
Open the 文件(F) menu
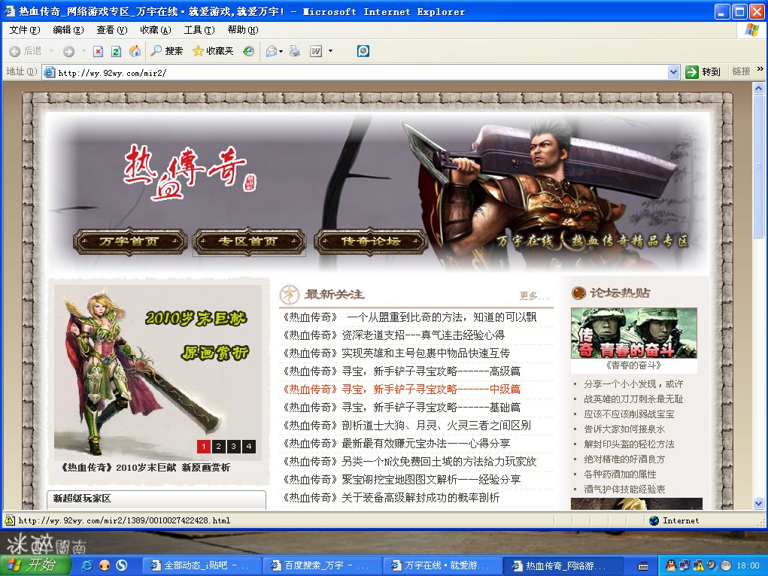(x=25, y=30)
